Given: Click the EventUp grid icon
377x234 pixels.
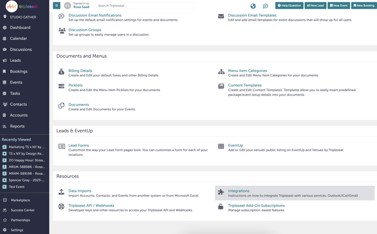Looking at the screenshot, I should (x=221, y=147).
